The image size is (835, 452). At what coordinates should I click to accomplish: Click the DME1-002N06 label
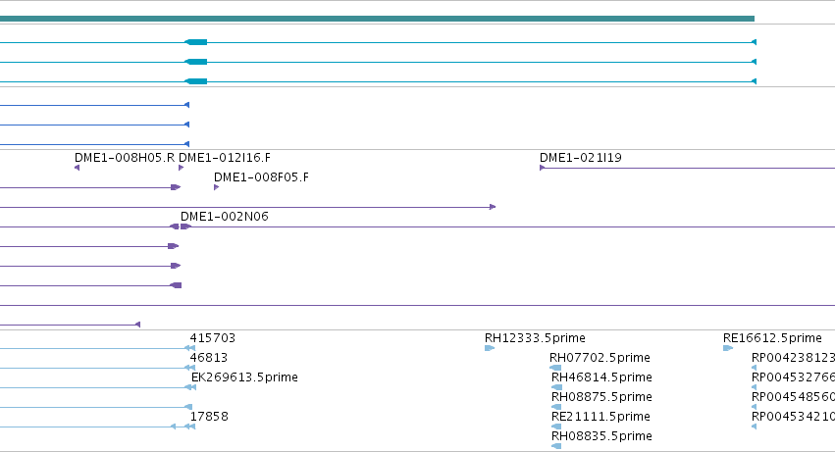(224, 217)
